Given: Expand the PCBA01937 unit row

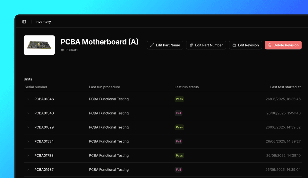Looking at the screenshot, I should [28, 170].
